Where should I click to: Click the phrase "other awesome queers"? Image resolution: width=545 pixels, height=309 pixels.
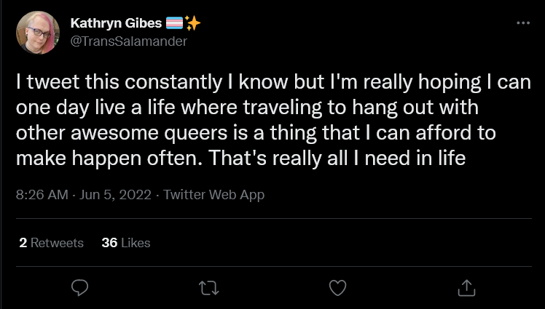click(122, 133)
